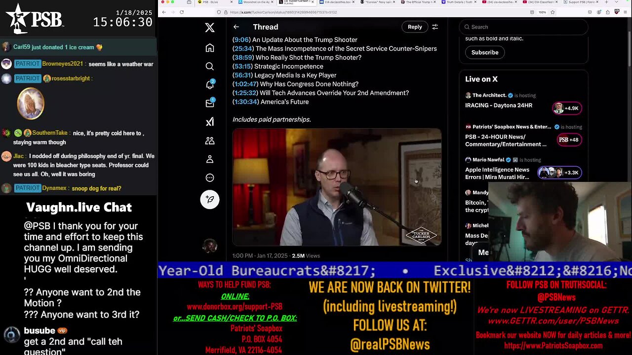Click the browser back arrow
The width and height of the screenshot is (632, 355).
[164, 12]
